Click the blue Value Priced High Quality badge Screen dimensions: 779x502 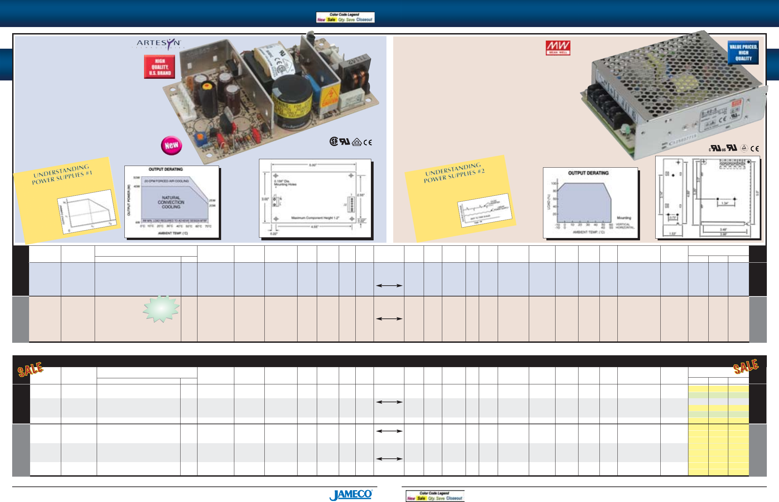pyautogui.click(x=743, y=52)
